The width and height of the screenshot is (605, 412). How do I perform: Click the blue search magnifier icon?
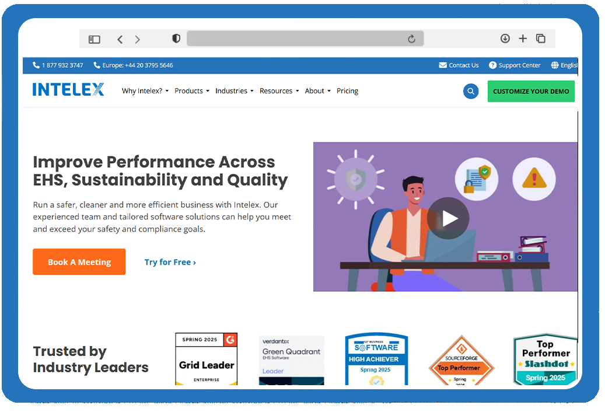(x=470, y=92)
